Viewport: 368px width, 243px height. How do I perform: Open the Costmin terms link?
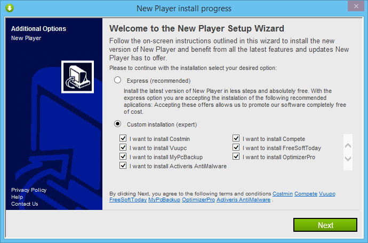[283, 194]
